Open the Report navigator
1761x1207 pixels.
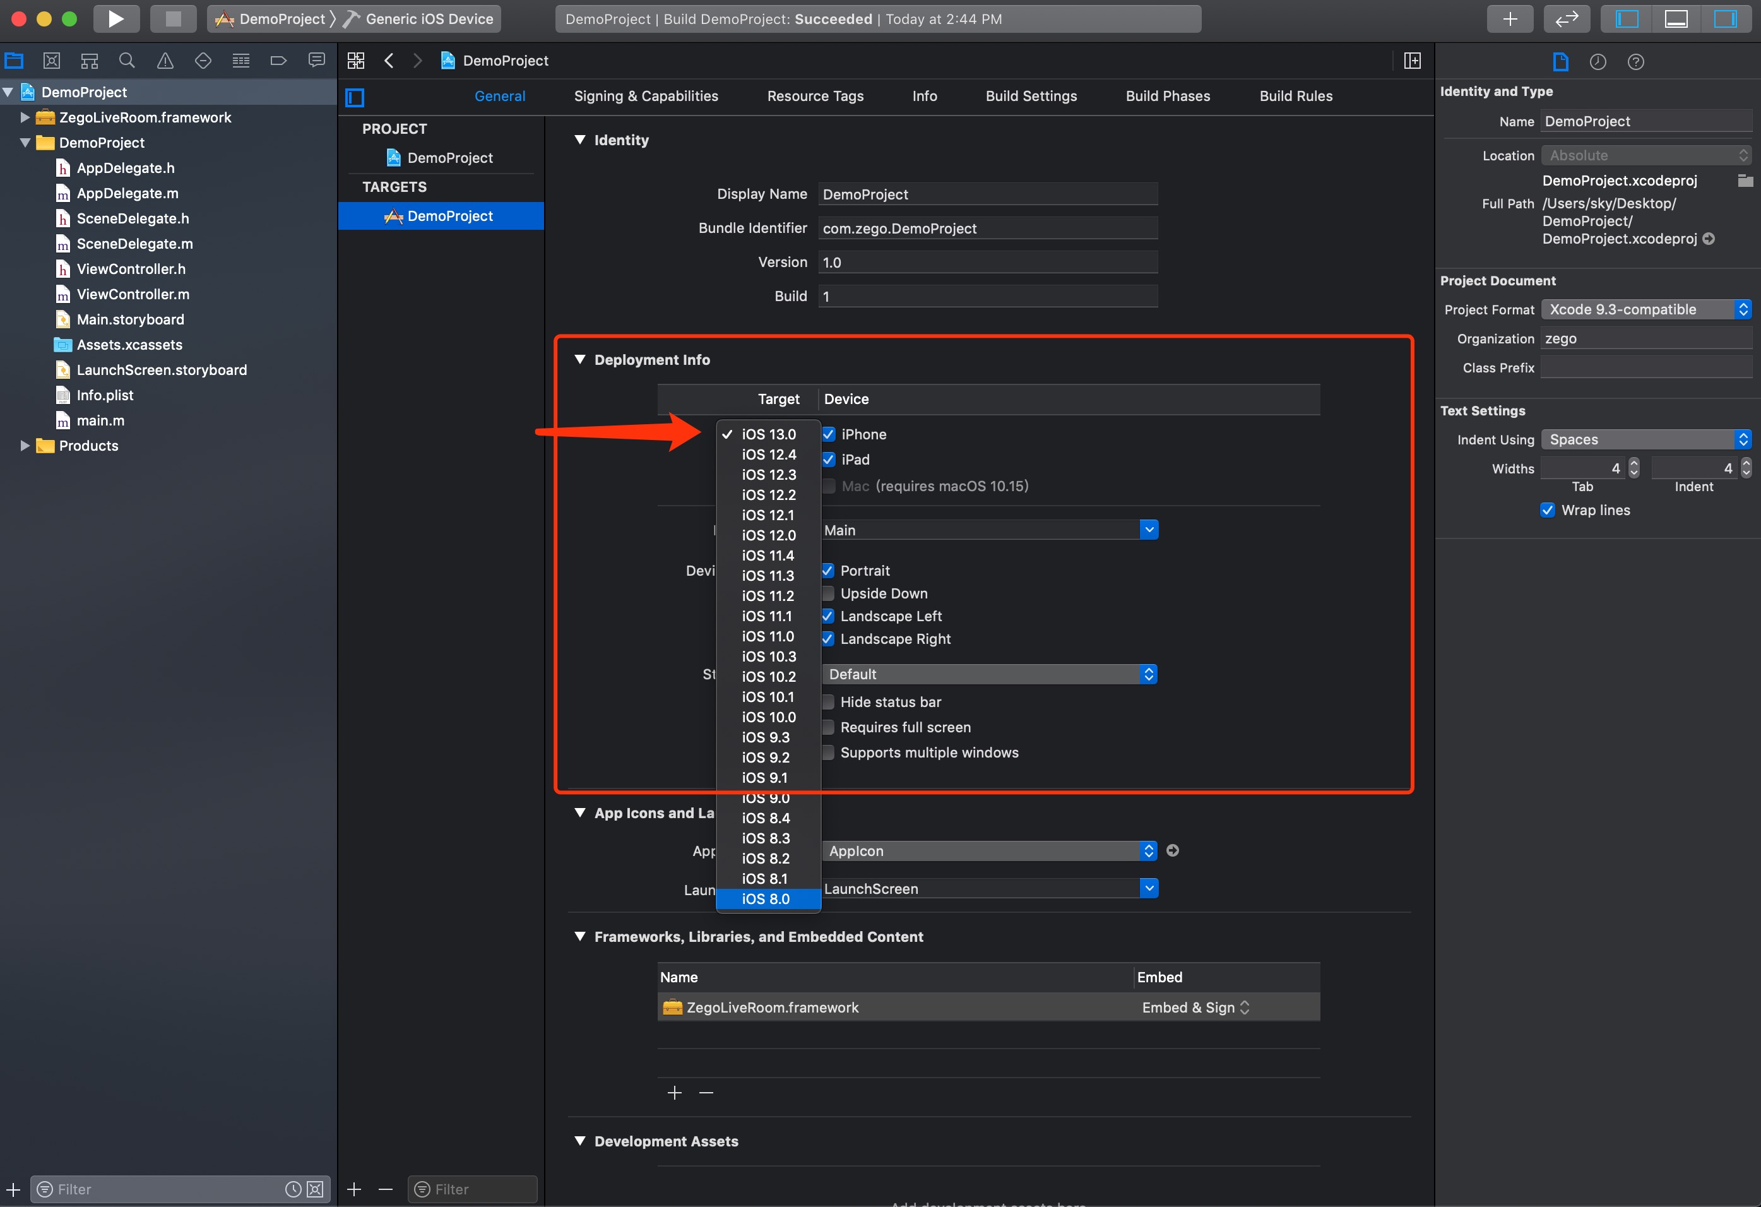(x=316, y=61)
